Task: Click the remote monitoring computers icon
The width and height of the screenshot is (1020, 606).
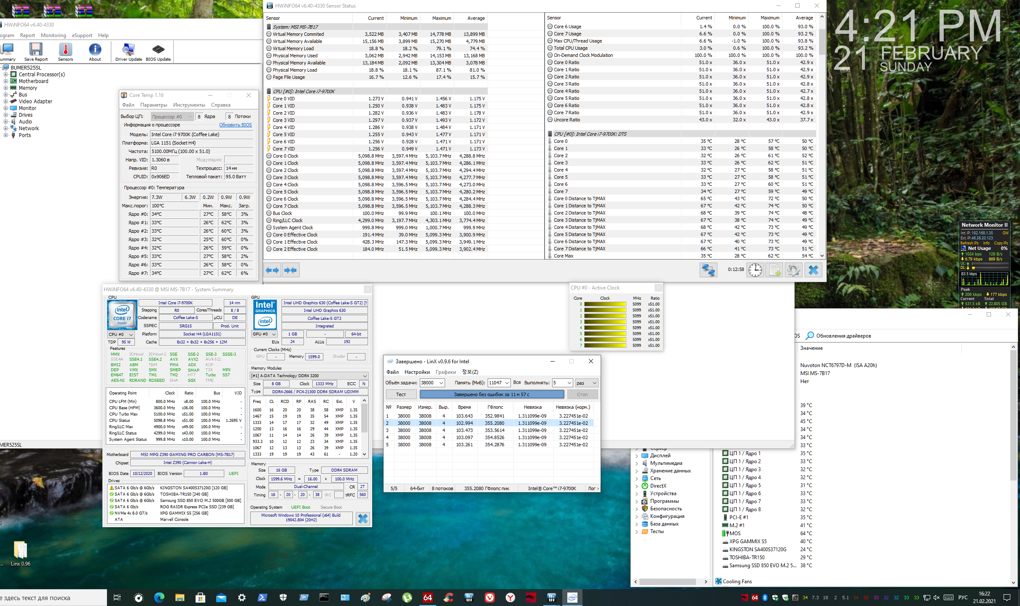Action: (x=708, y=270)
